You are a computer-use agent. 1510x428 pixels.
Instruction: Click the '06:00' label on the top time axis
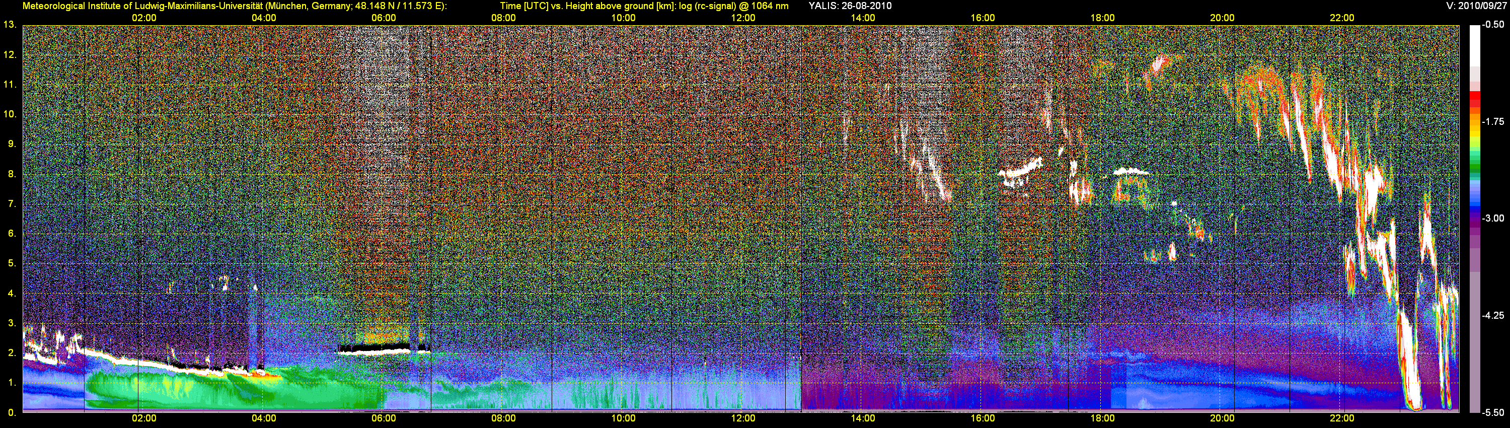[x=384, y=18]
